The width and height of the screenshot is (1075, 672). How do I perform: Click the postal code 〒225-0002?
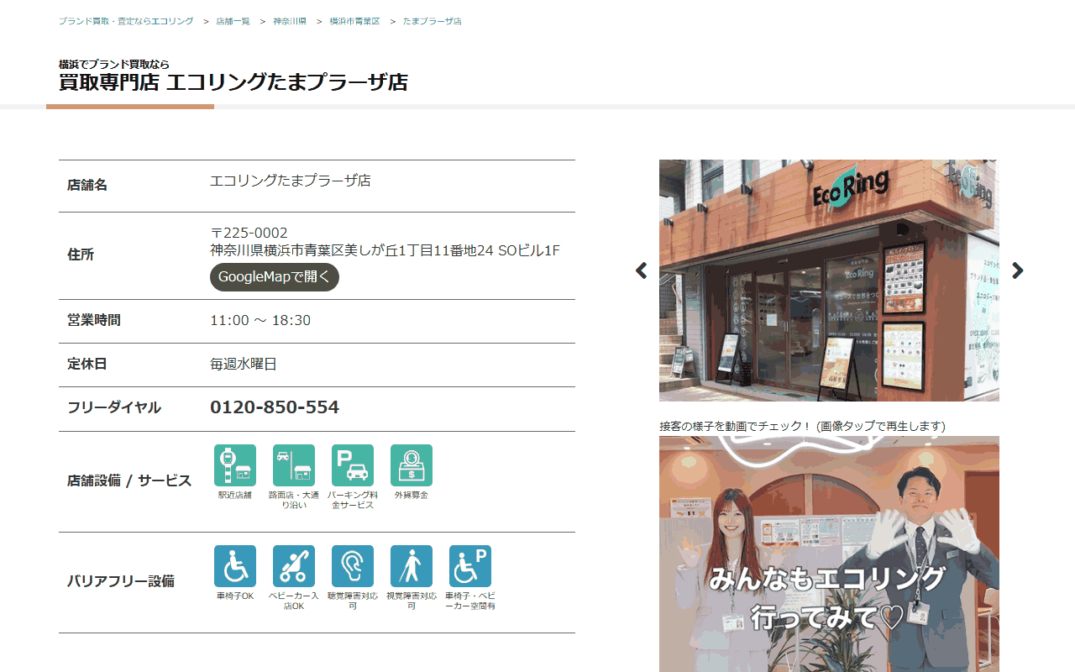tap(249, 233)
